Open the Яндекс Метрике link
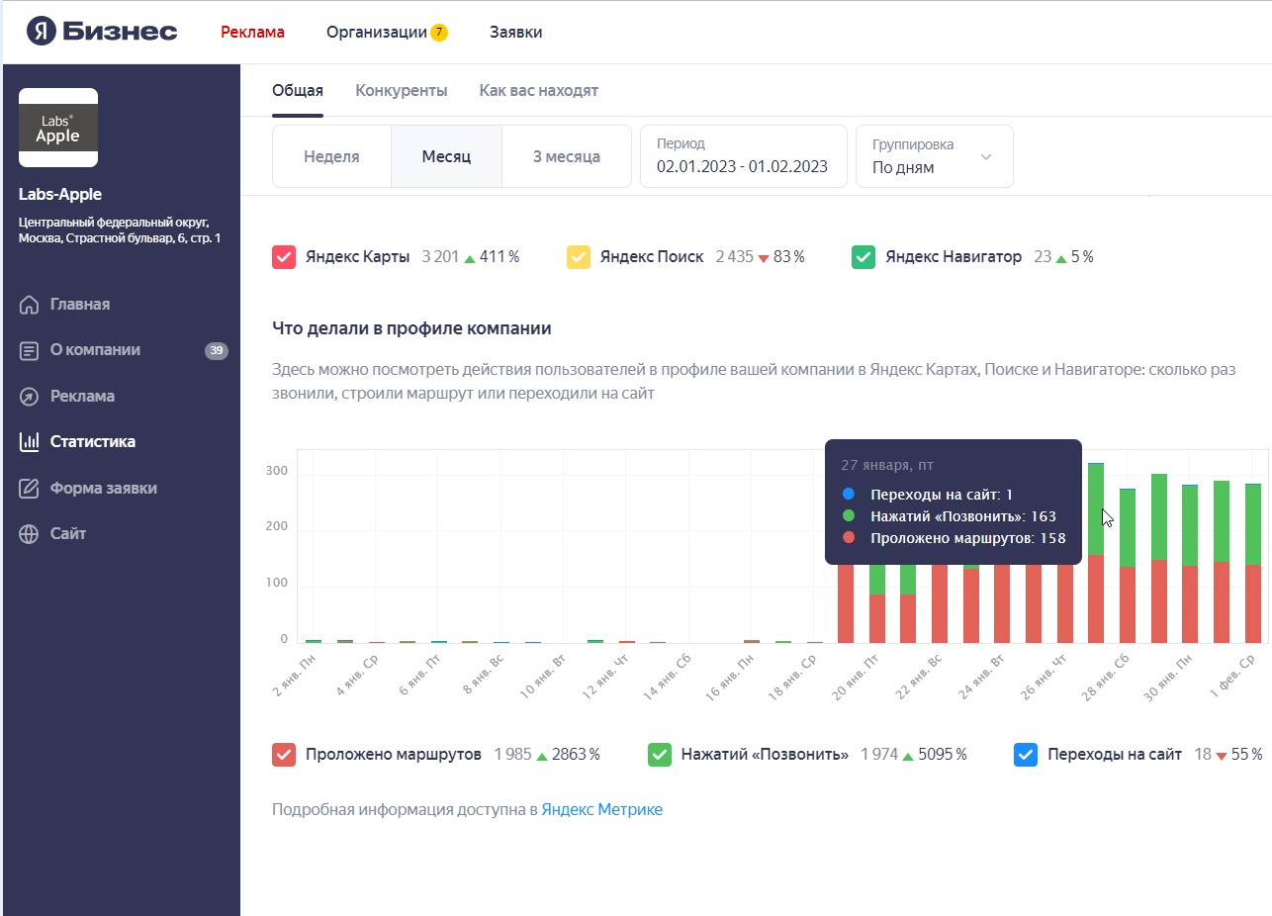 [601, 810]
